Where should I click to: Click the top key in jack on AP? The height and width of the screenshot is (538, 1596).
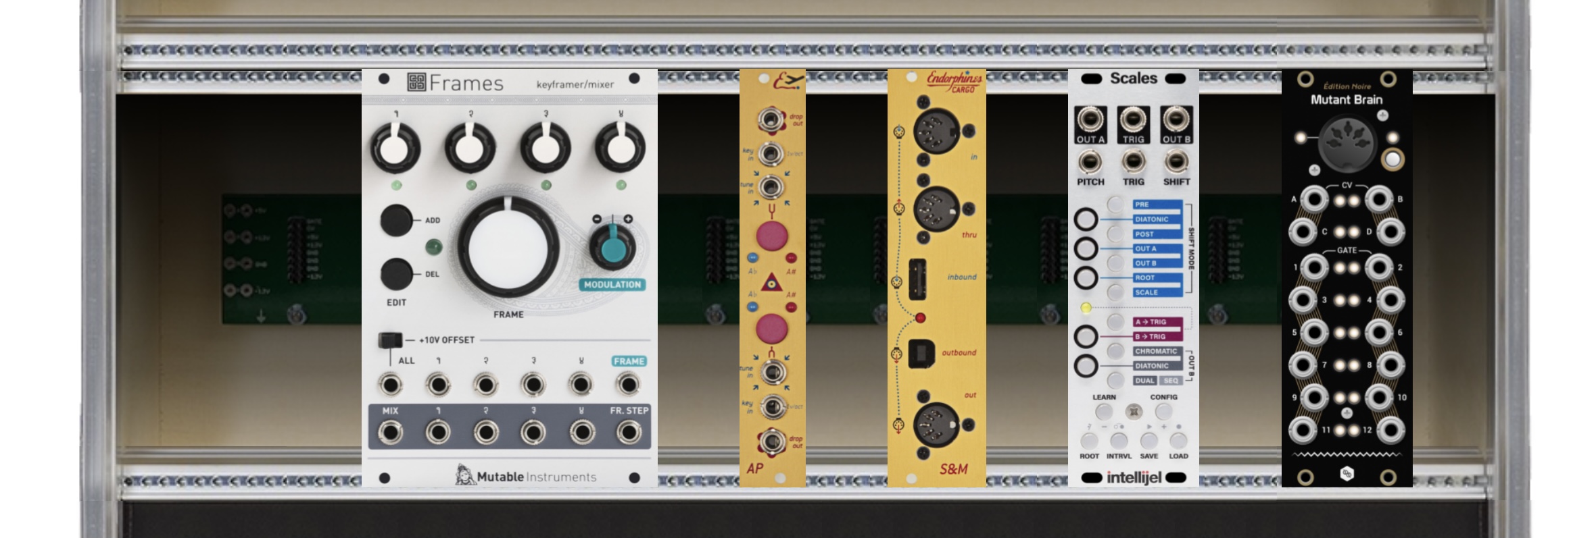tap(770, 154)
